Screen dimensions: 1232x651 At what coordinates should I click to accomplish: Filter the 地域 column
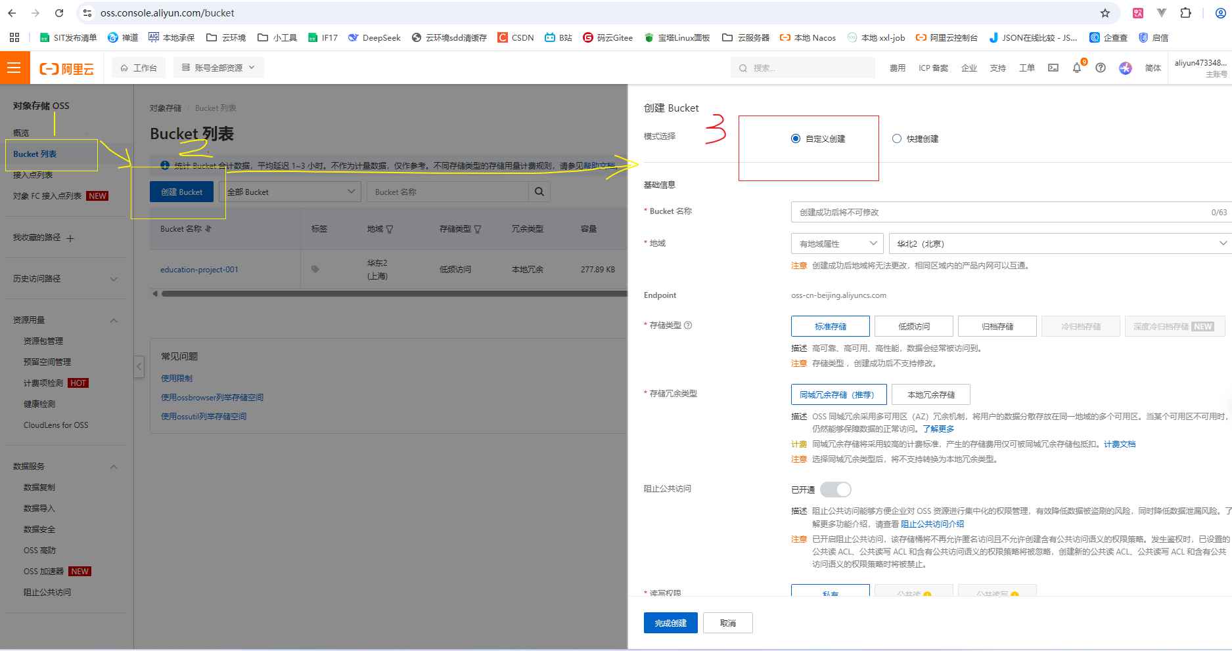[390, 229]
